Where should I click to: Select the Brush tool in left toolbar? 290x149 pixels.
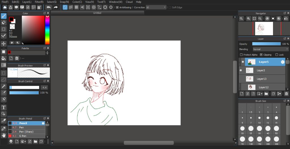click(x=3, y=16)
